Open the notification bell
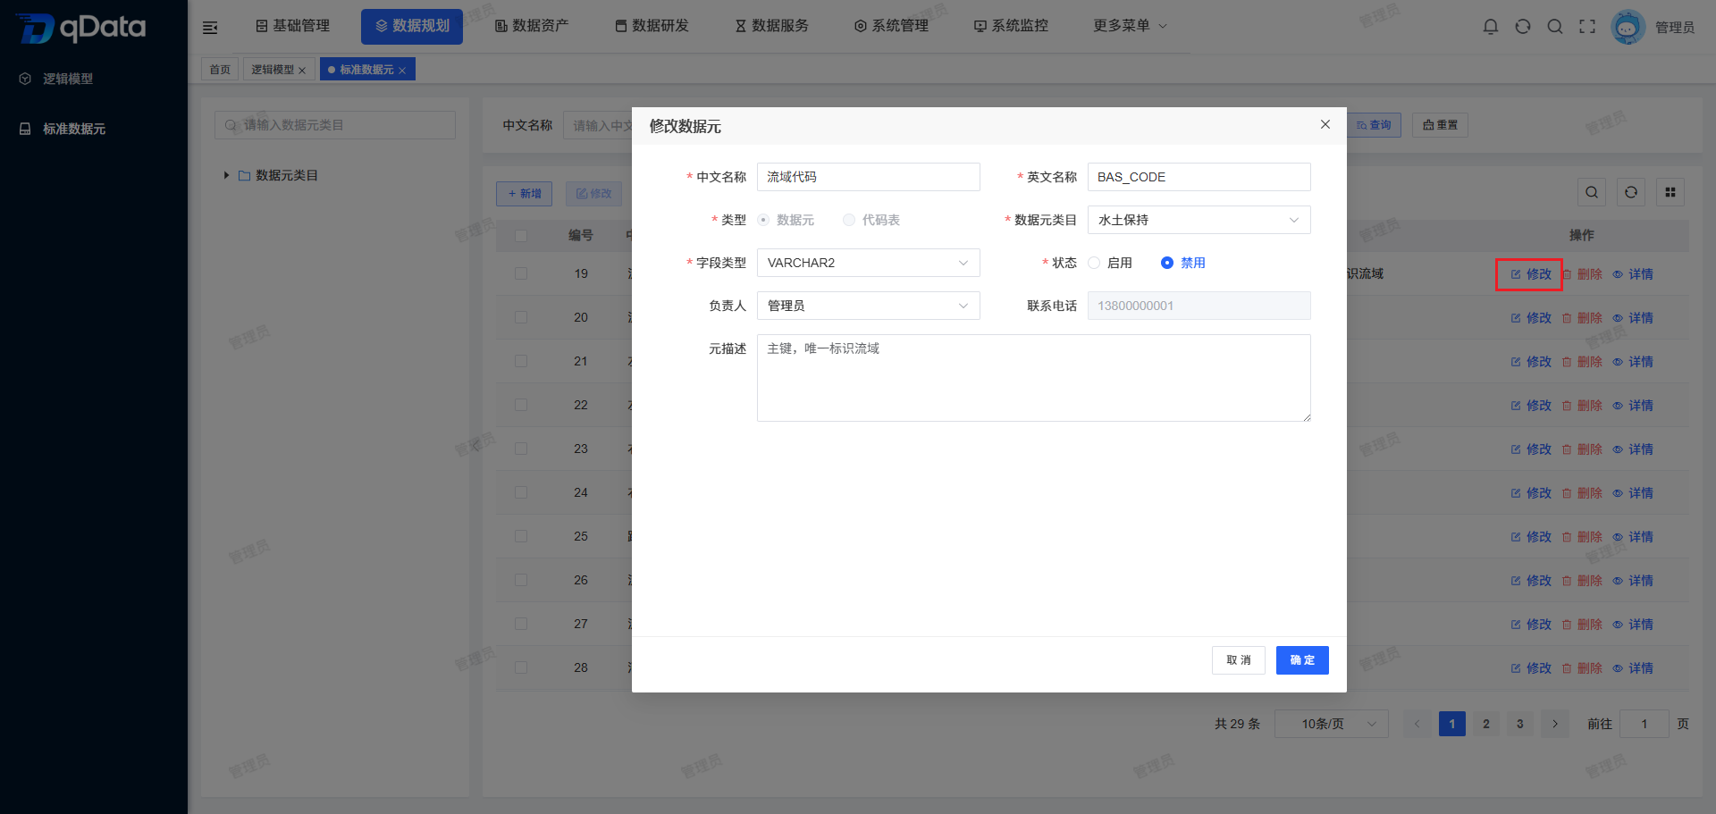Image resolution: width=1716 pixels, height=814 pixels. 1491,27
